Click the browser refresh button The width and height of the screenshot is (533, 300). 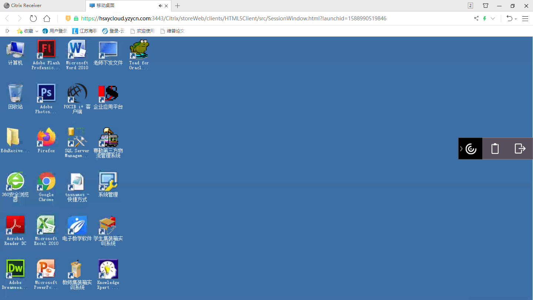click(33, 18)
